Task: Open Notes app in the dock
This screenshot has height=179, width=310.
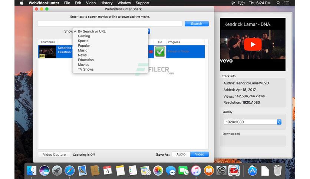Action: pyautogui.click(x=120, y=170)
